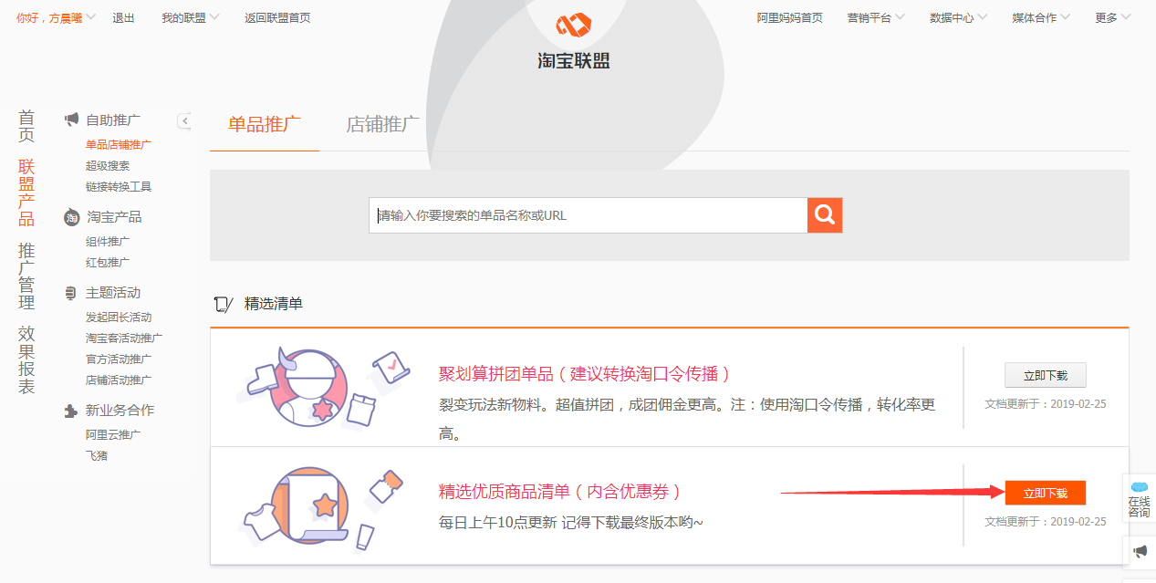Open the 超级搜索 sidebar link
1156x583 pixels.
(x=108, y=166)
